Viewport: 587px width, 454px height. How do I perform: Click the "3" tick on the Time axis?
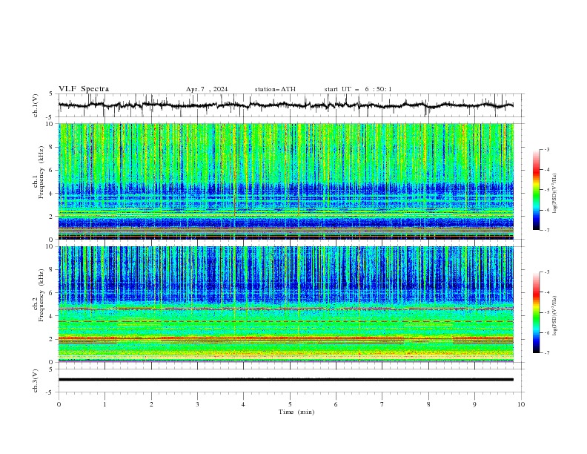(197, 404)
